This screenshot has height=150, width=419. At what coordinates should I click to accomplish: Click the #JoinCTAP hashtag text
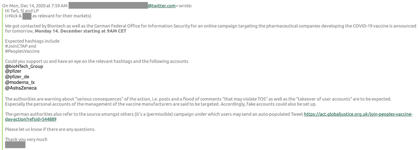click(17, 46)
